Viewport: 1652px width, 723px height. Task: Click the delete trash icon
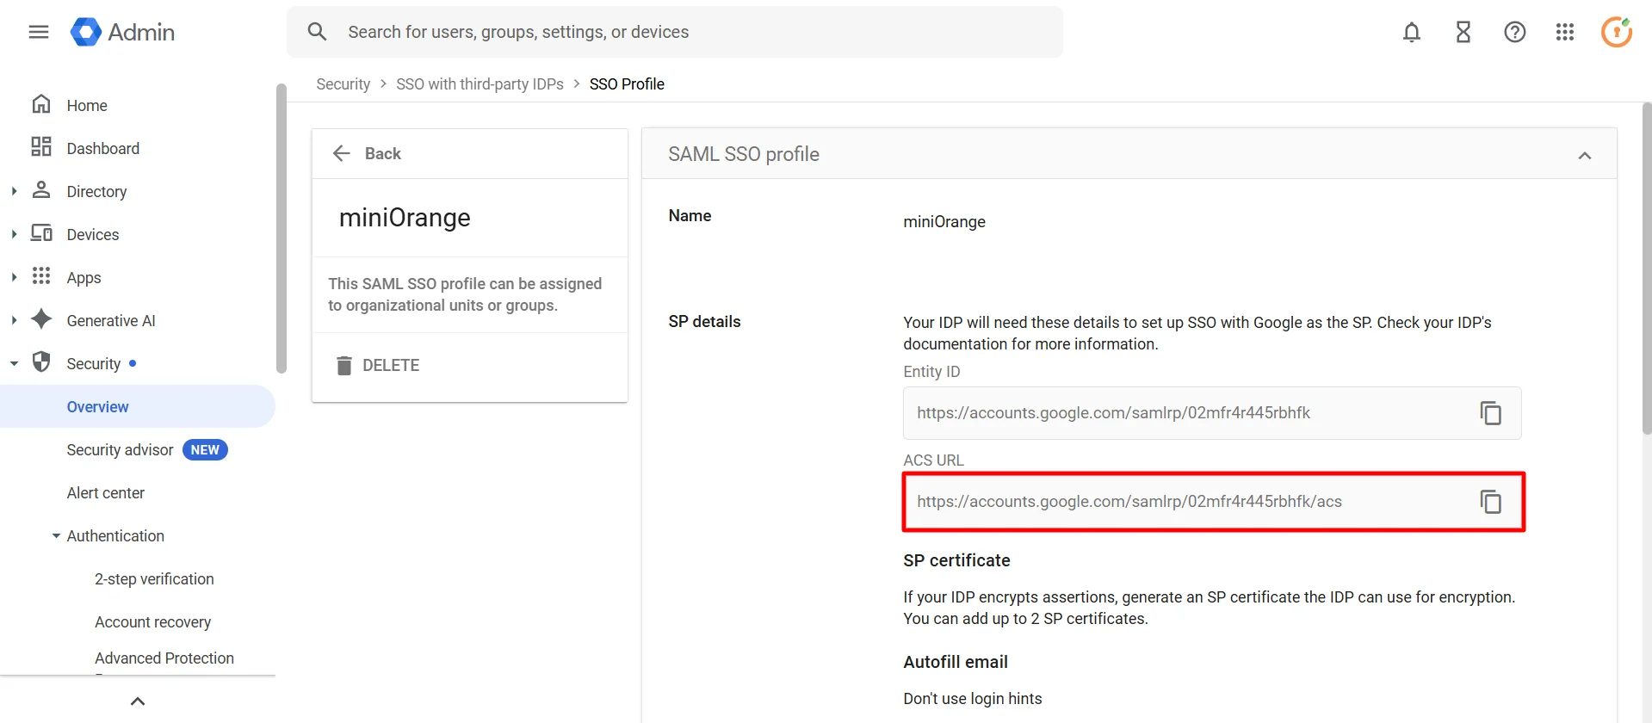pos(344,366)
